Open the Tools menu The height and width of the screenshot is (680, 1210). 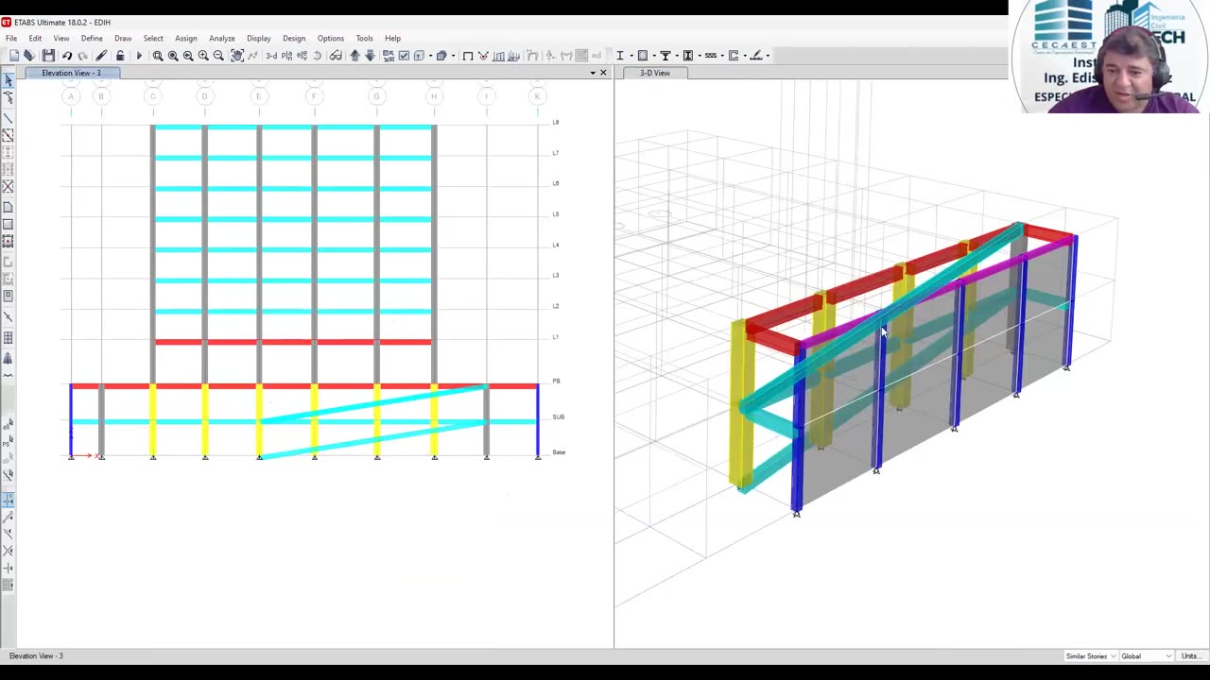[x=364, y=39]
